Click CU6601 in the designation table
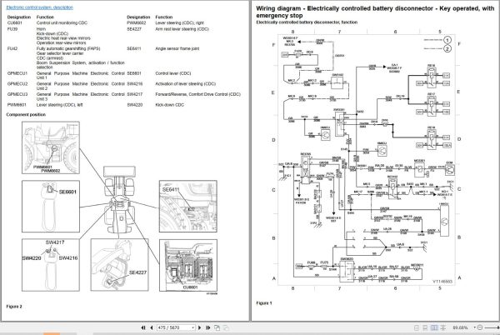This screenshot has width=500, height=335. pos(15,23)
